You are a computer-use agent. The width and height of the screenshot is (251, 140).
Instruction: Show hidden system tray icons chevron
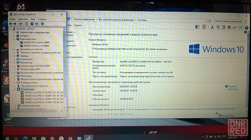click(x=203, y=137)
